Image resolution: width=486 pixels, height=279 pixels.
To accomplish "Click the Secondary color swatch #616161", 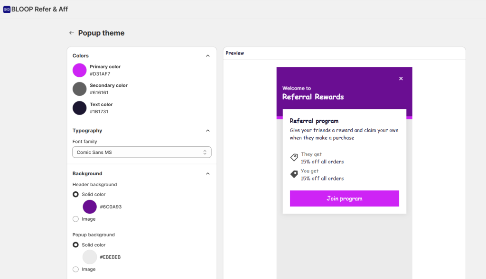I will pyautogui.click(x=79, y=89).
